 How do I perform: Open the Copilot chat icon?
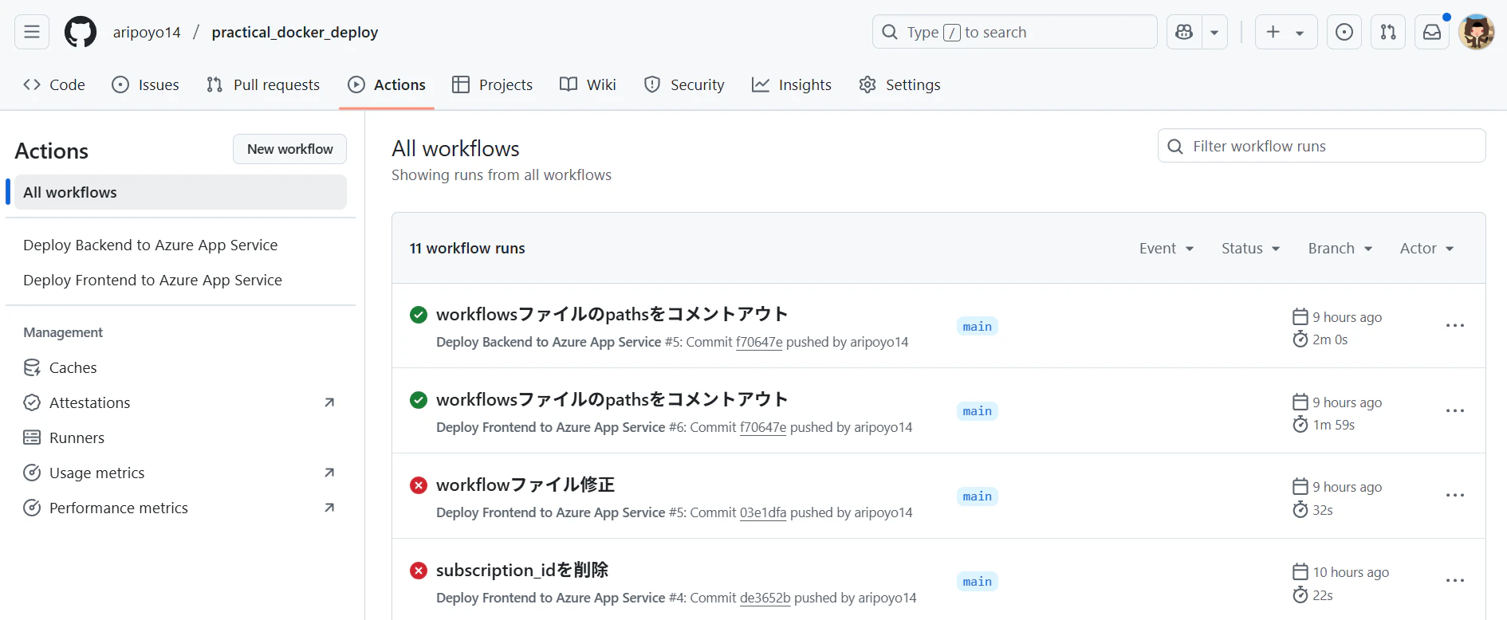pos(1184,32)
